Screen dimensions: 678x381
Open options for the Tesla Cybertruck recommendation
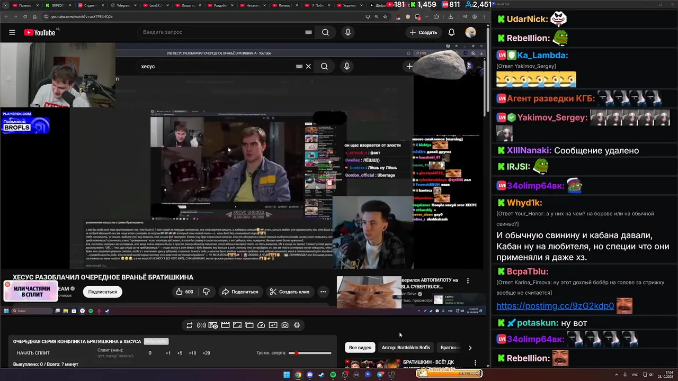point(468,280)
